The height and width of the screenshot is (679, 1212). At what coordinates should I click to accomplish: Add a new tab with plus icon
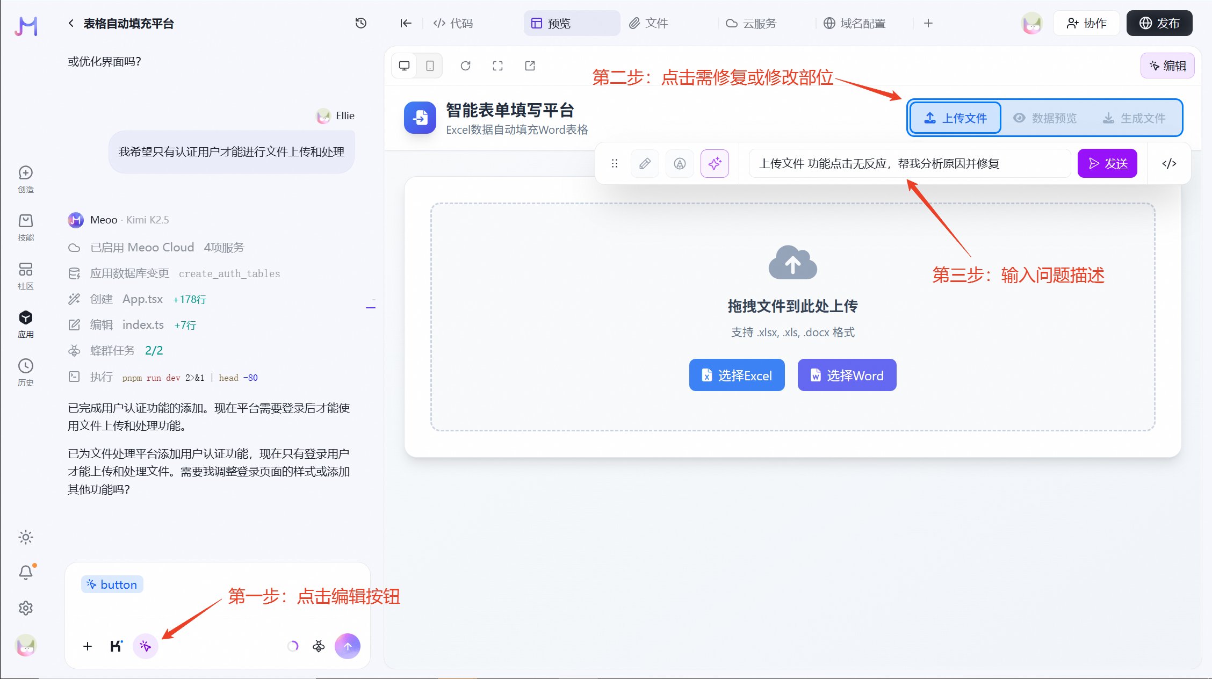928,23
